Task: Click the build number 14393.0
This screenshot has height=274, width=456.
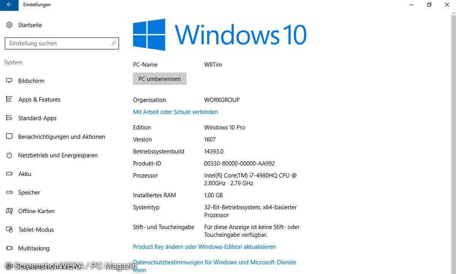Action: [214, 151]
